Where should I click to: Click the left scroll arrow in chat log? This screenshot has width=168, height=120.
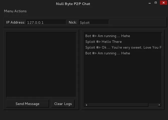click(x=86, y=105)
